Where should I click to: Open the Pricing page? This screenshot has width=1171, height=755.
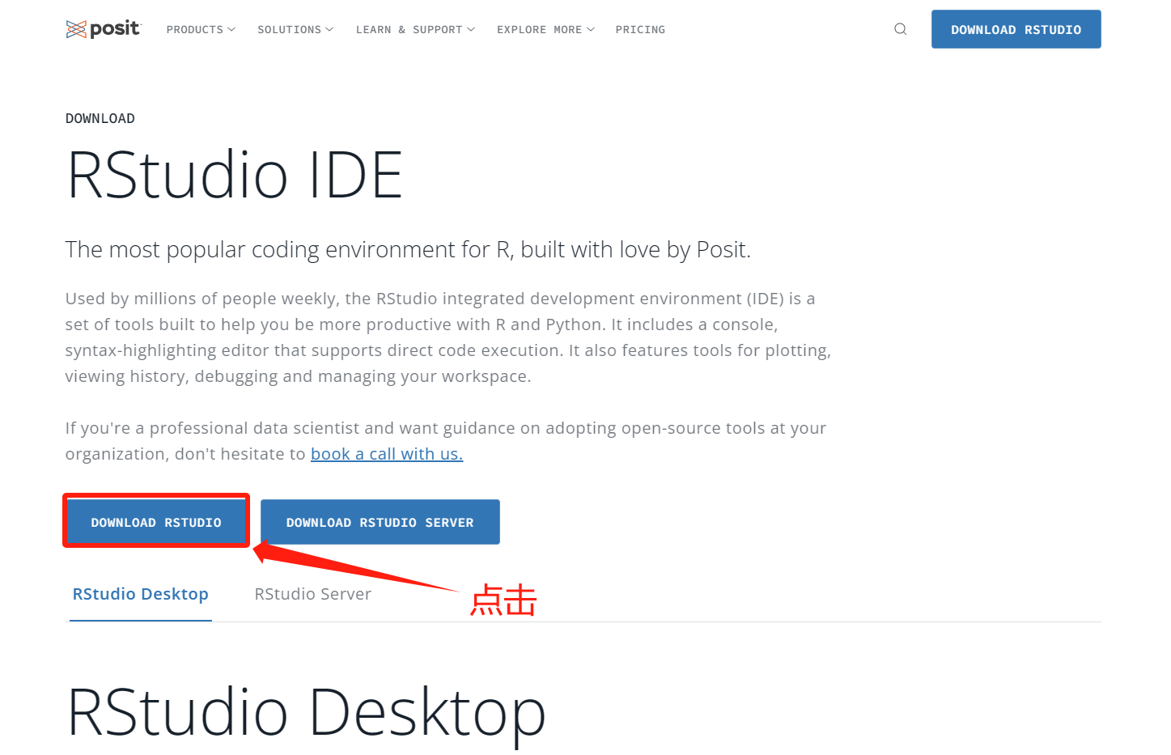point(640,30)
